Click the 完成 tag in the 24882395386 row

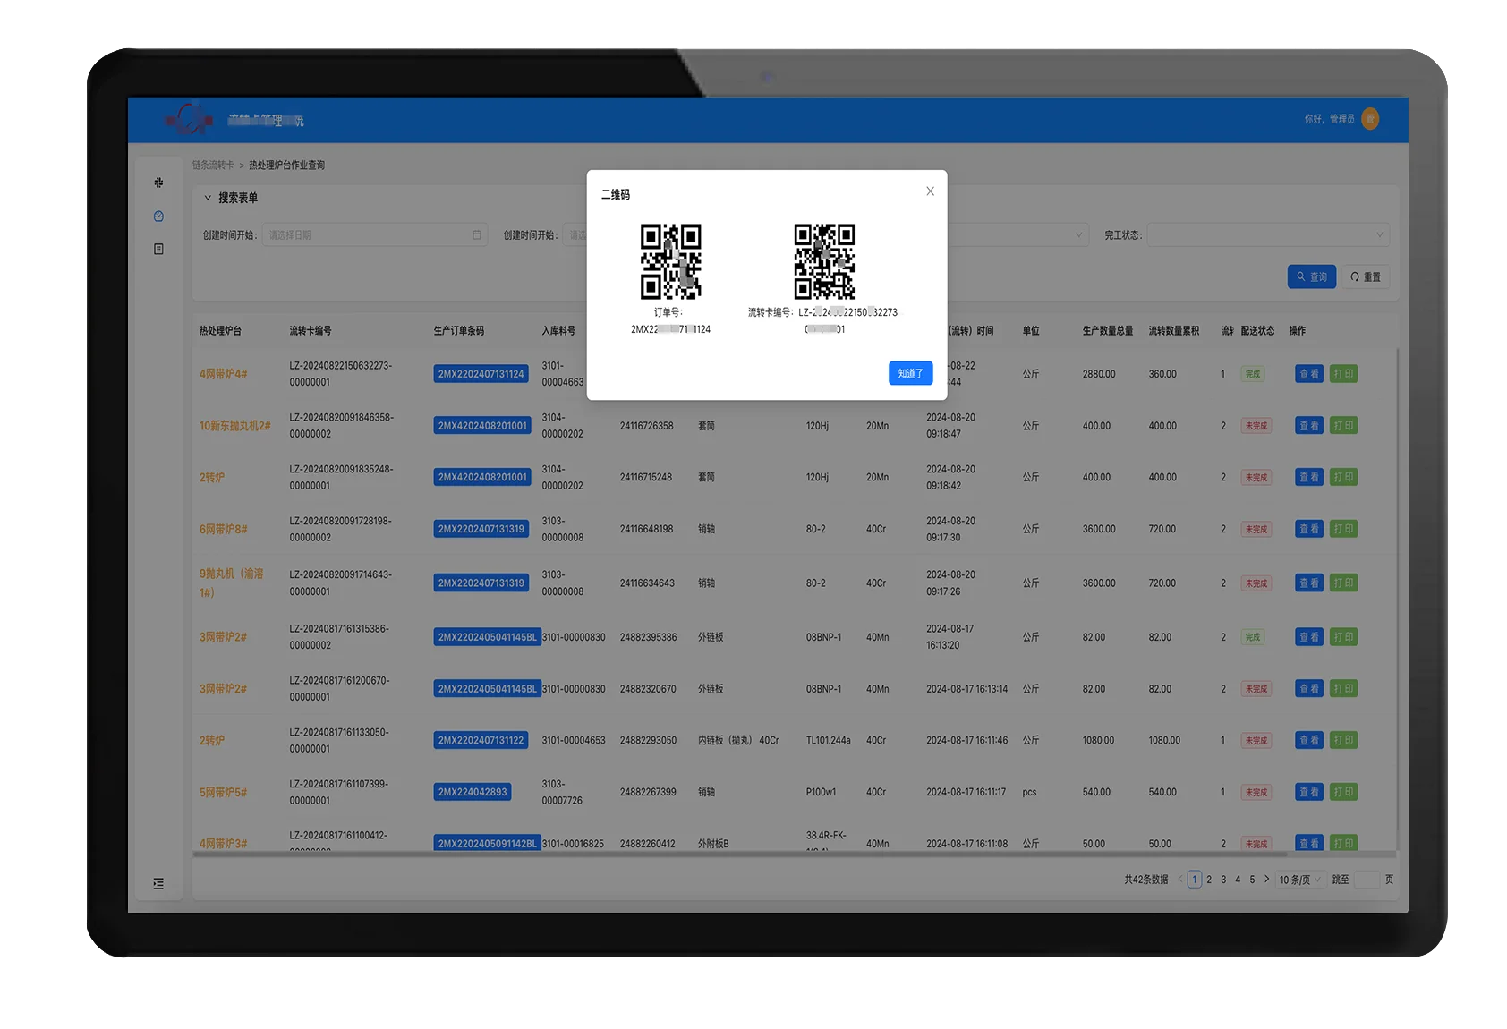(1253, 637)
